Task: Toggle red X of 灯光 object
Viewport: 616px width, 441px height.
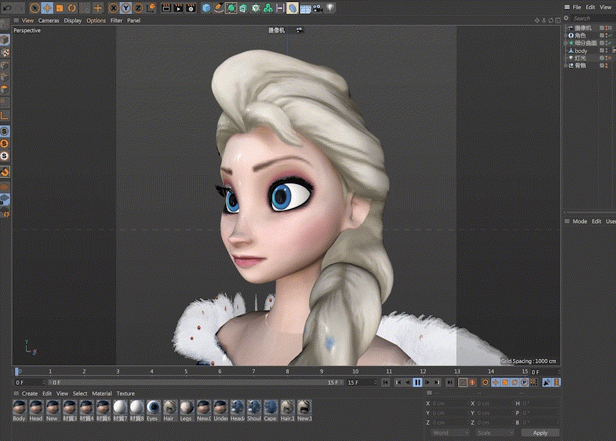Action: click(x=609, y=58)
